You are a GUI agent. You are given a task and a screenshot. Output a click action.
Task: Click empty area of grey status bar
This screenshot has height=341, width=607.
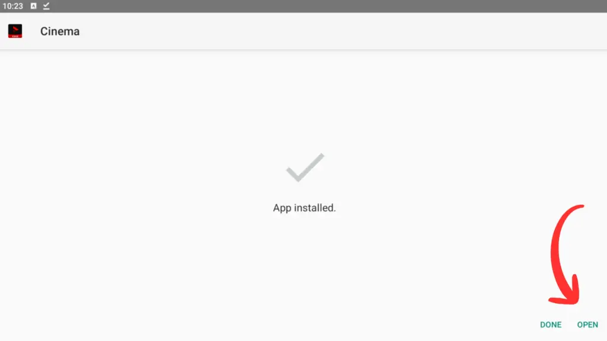[x=309, y=6]
